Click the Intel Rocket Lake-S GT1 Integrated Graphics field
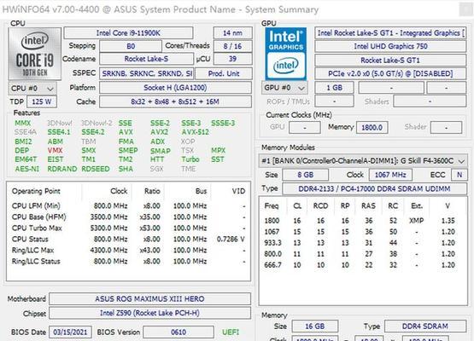The image size is (474, 341). tap(390, 33)
